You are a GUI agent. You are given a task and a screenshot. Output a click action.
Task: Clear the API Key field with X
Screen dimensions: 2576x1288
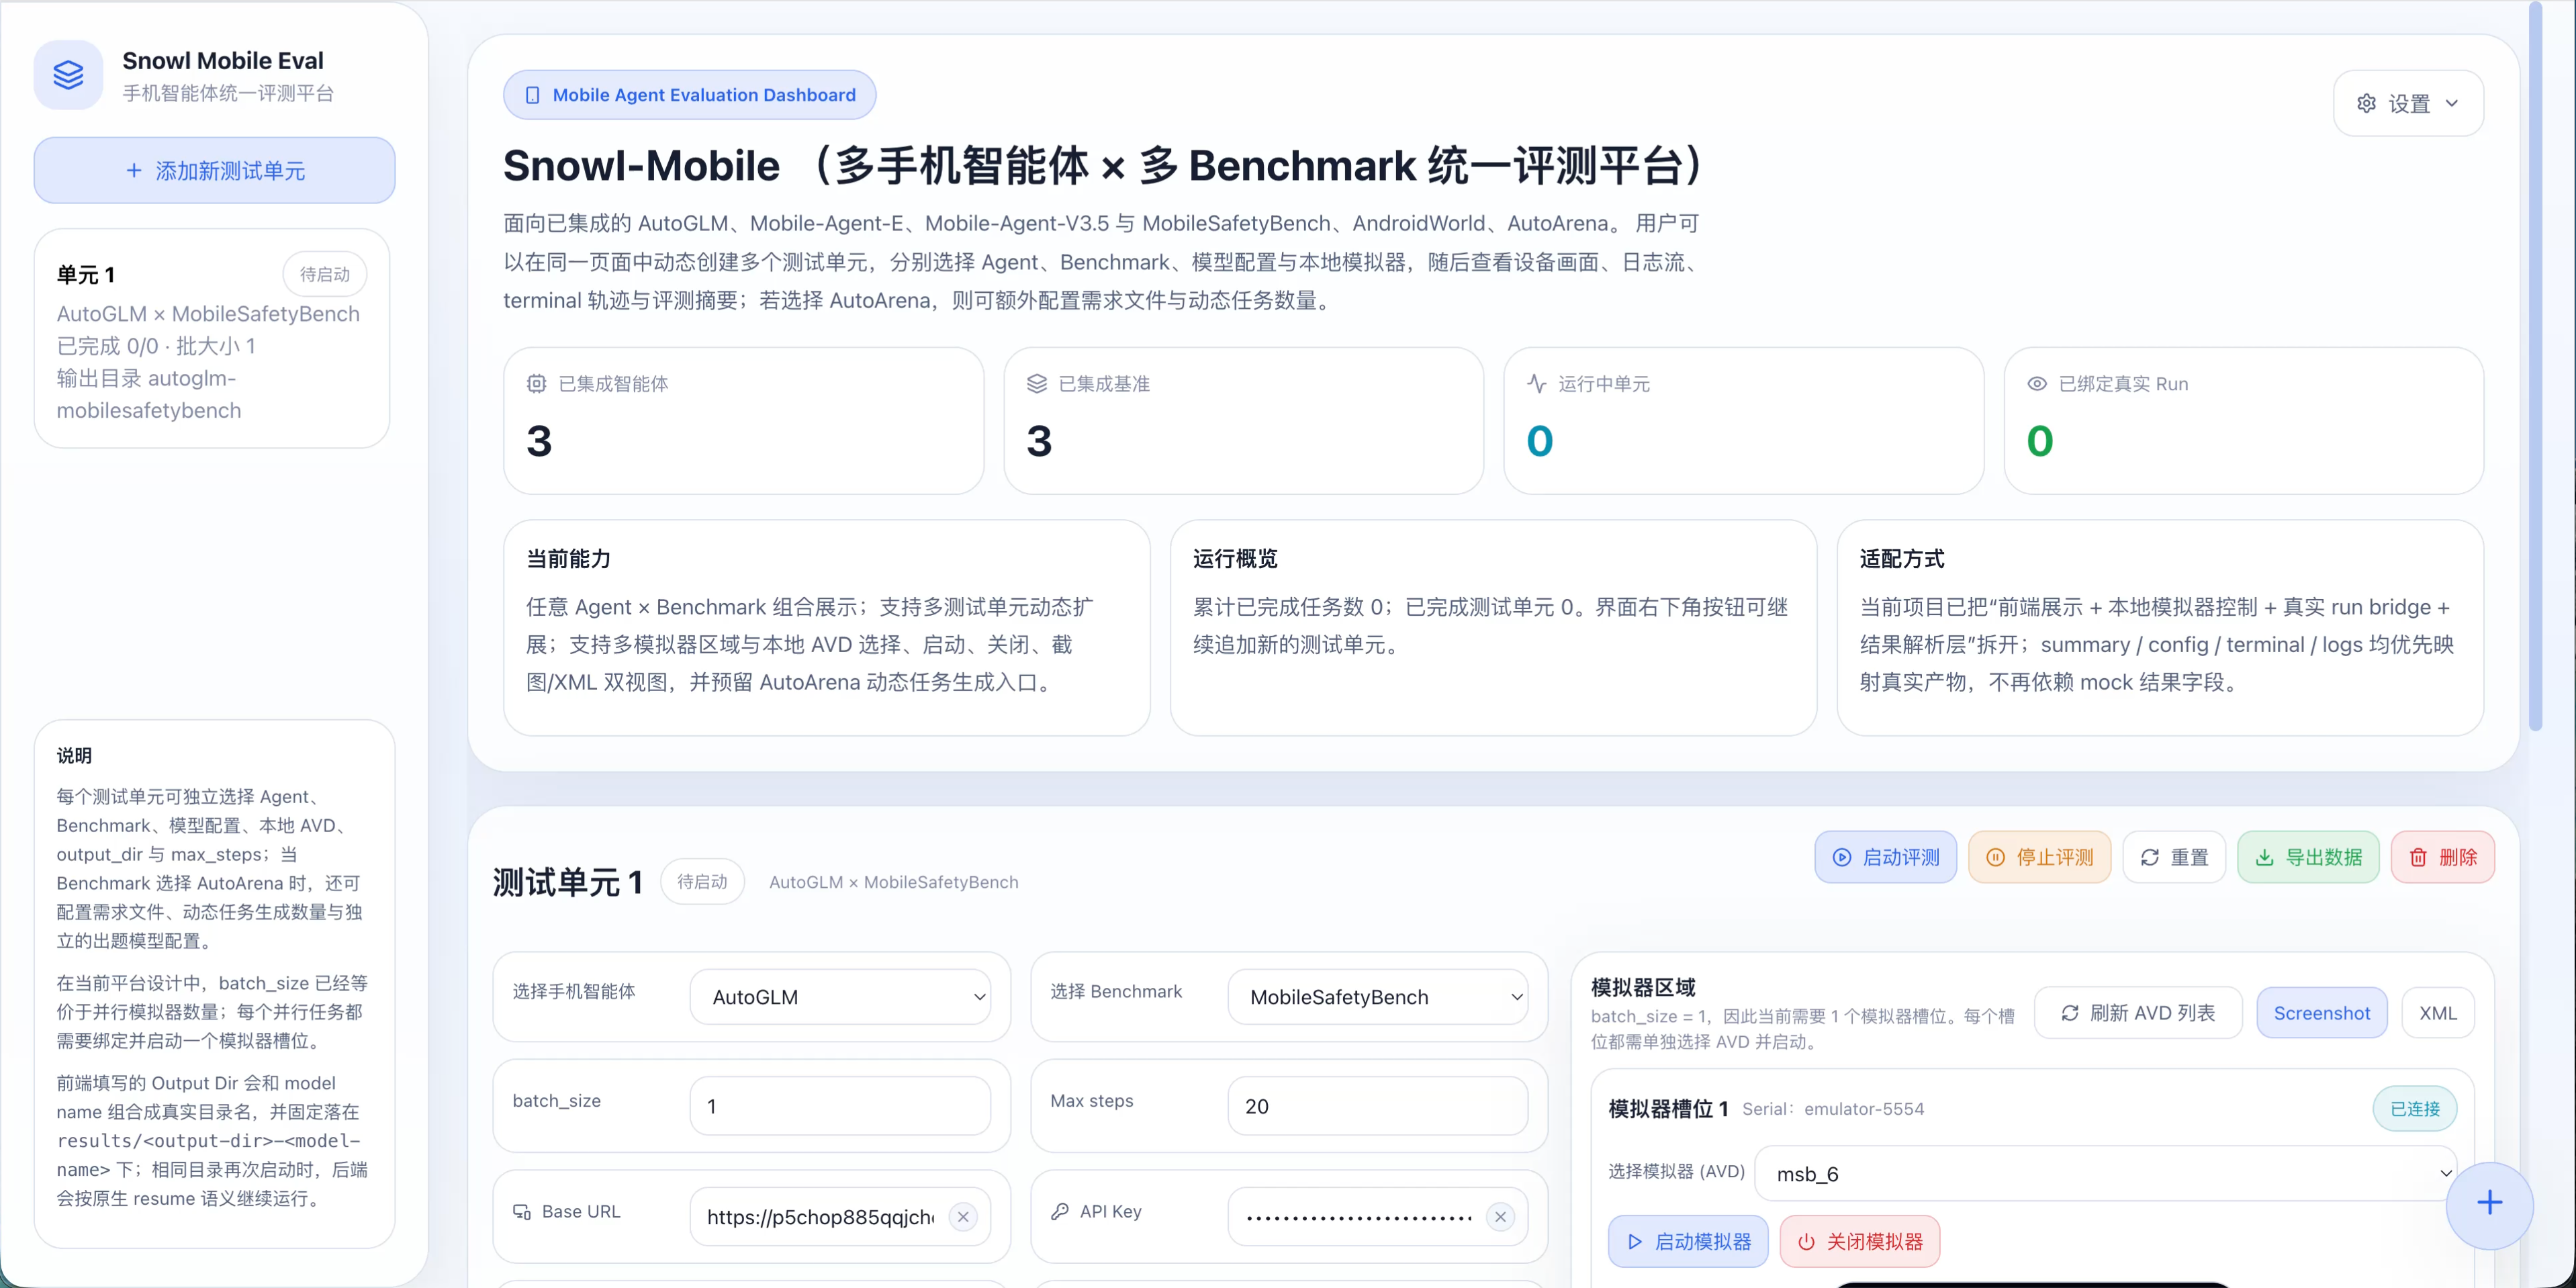pos(1500,1217)
